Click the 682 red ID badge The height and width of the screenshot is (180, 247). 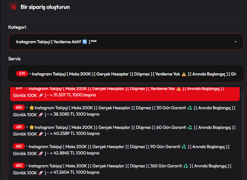(x=19, y=146)
